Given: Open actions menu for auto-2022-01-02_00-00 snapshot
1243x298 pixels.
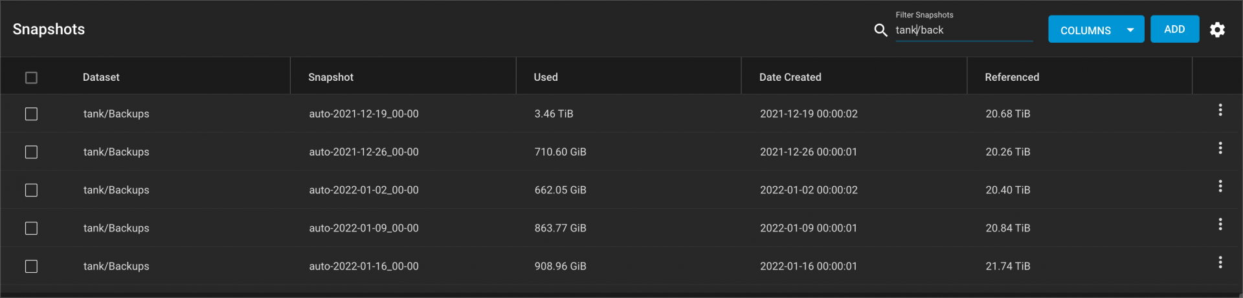Looking at the screenshot, I should 1220,186.
